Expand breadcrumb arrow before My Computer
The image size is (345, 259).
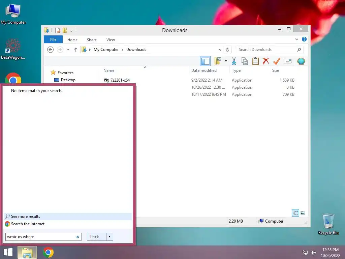[x=90, y=50]
